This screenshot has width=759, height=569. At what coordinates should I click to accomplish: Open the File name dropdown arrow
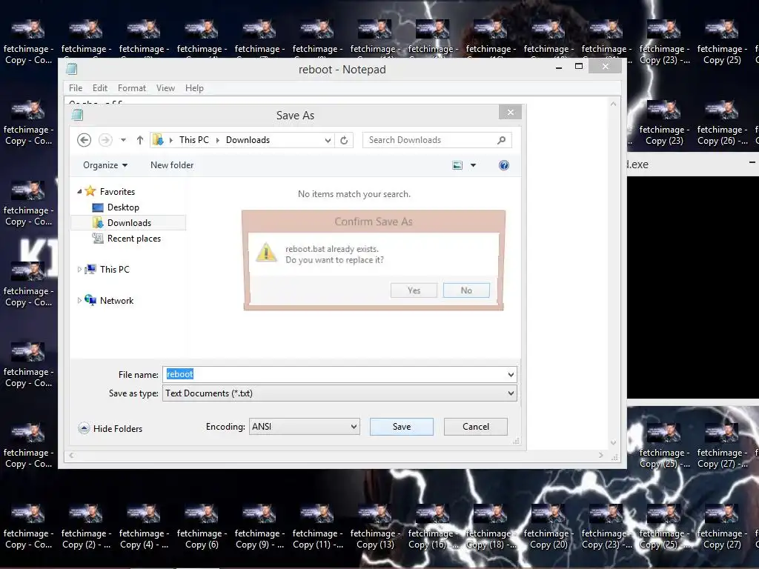coord(511,374)
